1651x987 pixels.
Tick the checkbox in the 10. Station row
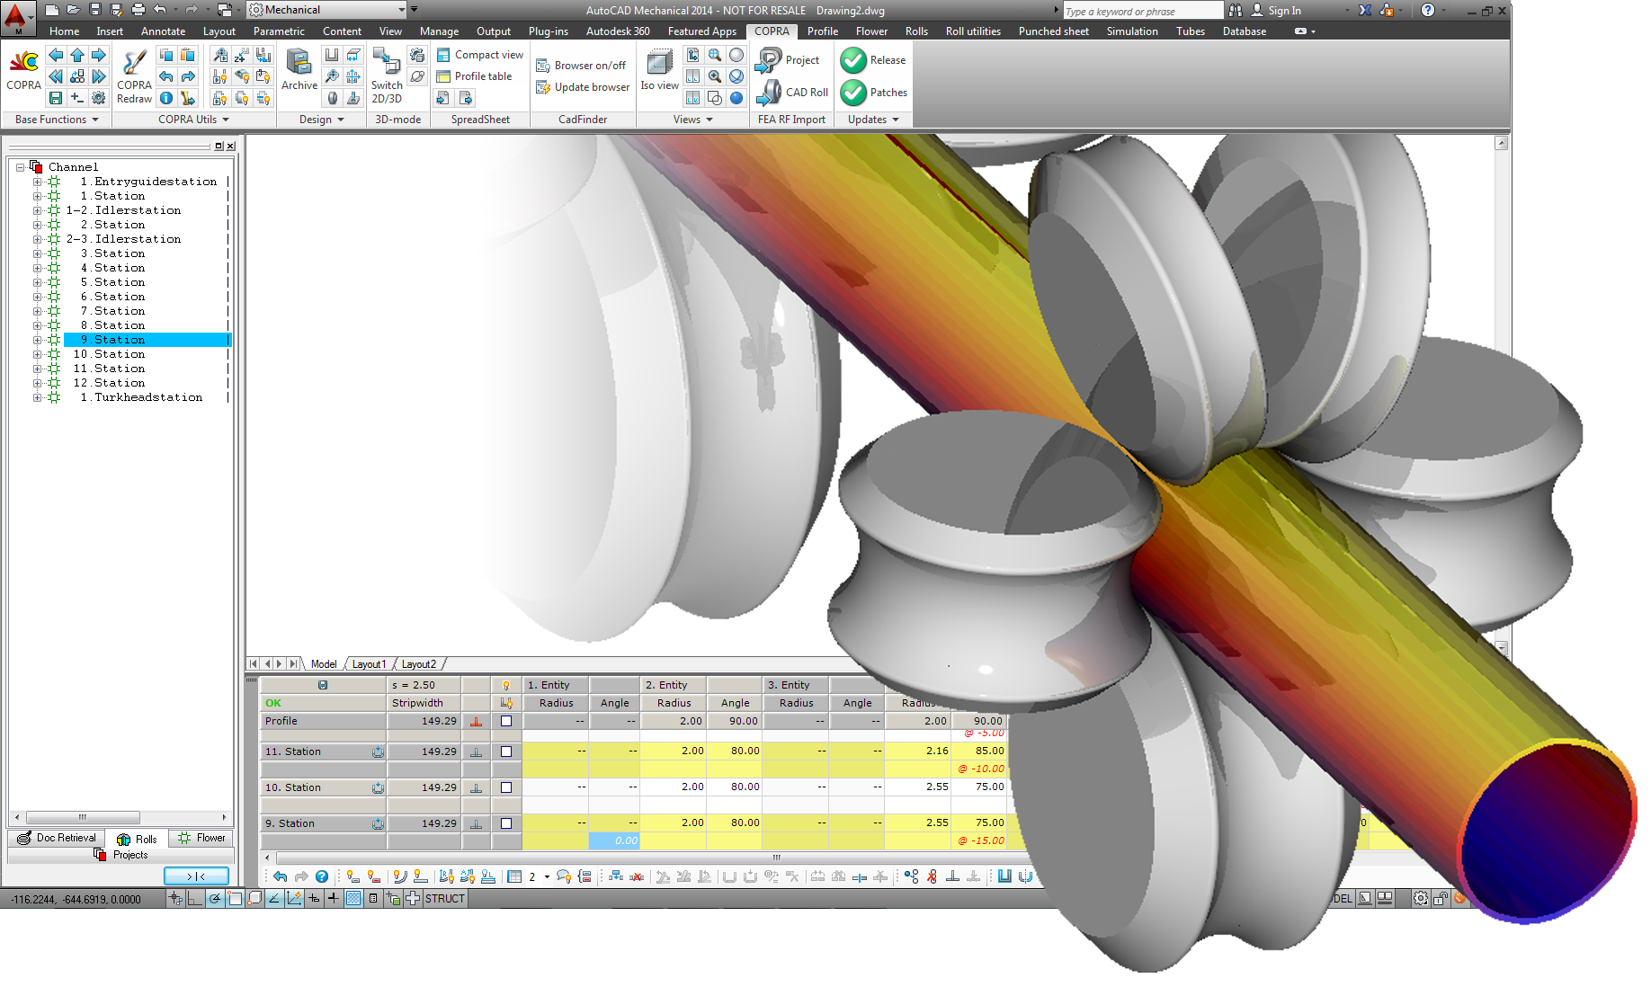point(506,787)
